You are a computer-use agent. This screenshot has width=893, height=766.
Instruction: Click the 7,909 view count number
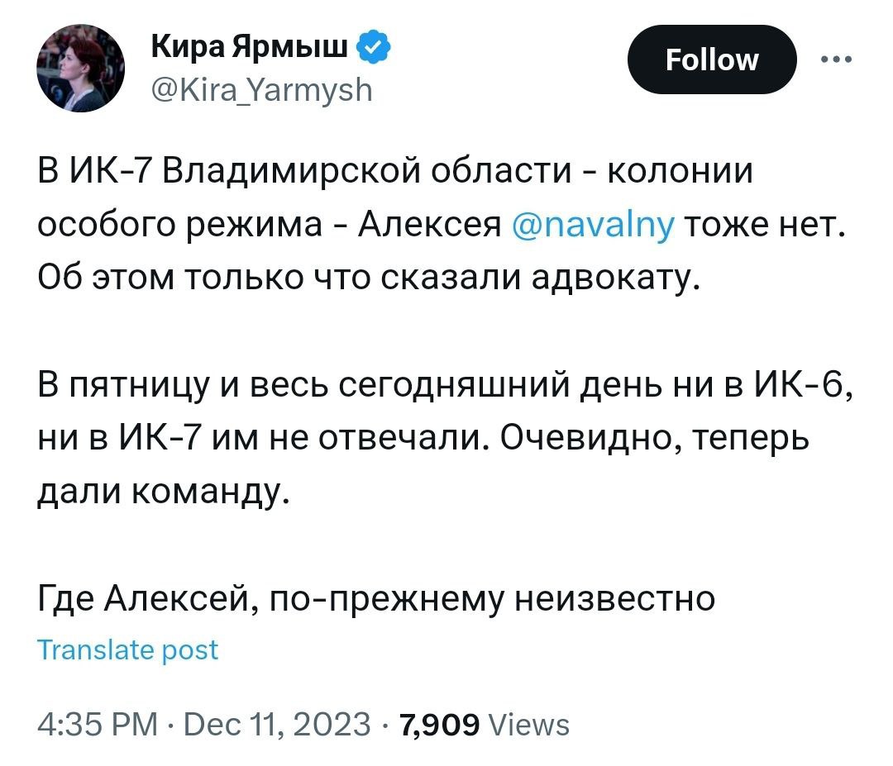(438, 725)
